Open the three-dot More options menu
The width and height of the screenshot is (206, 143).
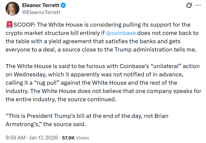point(198,5)
